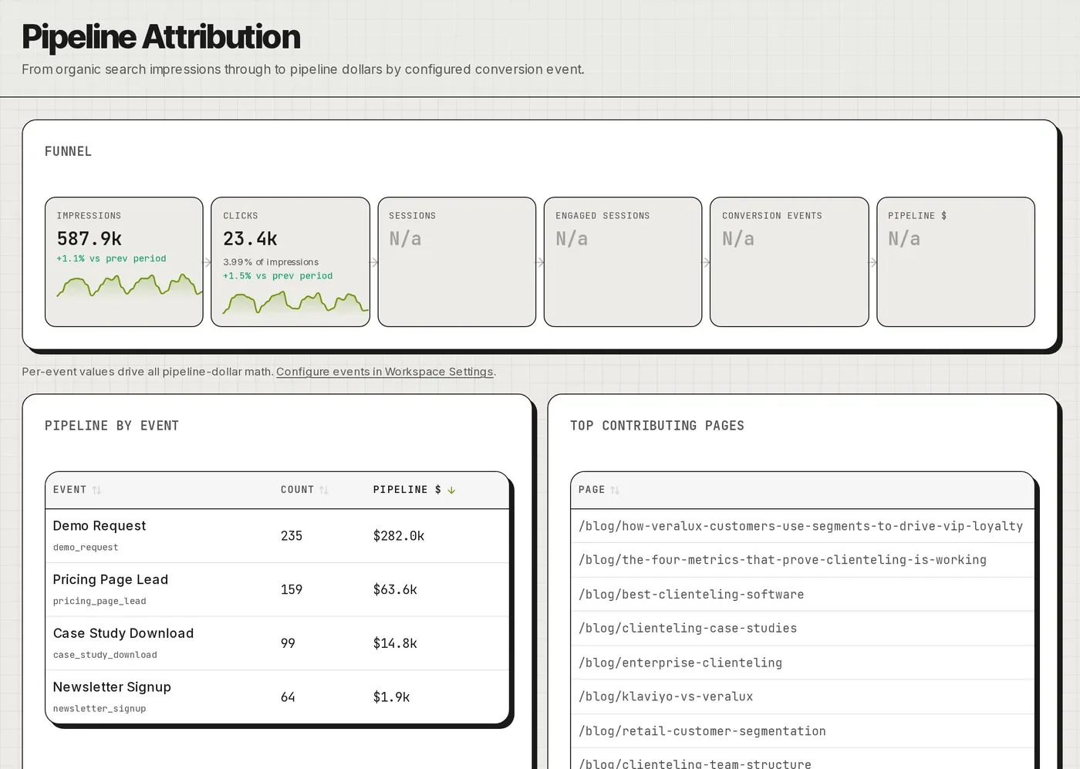Toggle Pipeline $ descending sort arrow
Image resolution: width=1080 pixels, height=769 pixels.
(x=451, y=490)
